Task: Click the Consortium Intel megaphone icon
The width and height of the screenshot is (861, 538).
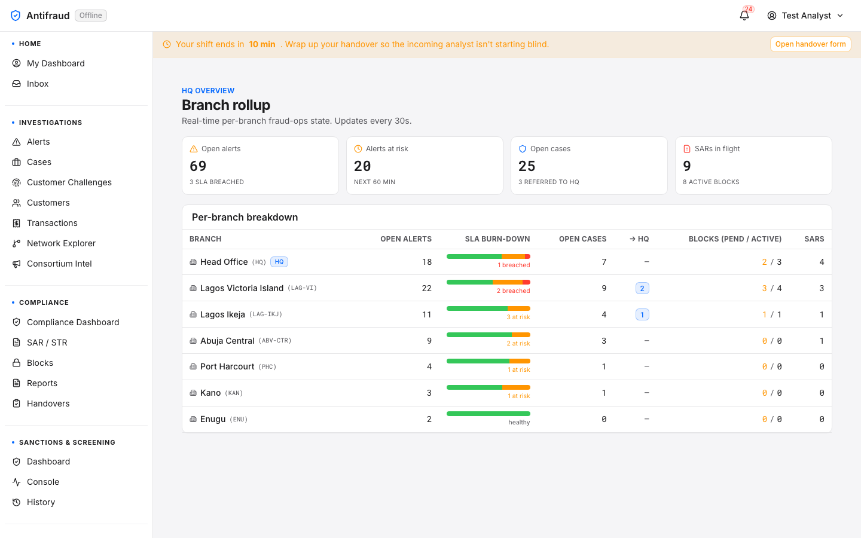Action: click(x=17, y=264)
